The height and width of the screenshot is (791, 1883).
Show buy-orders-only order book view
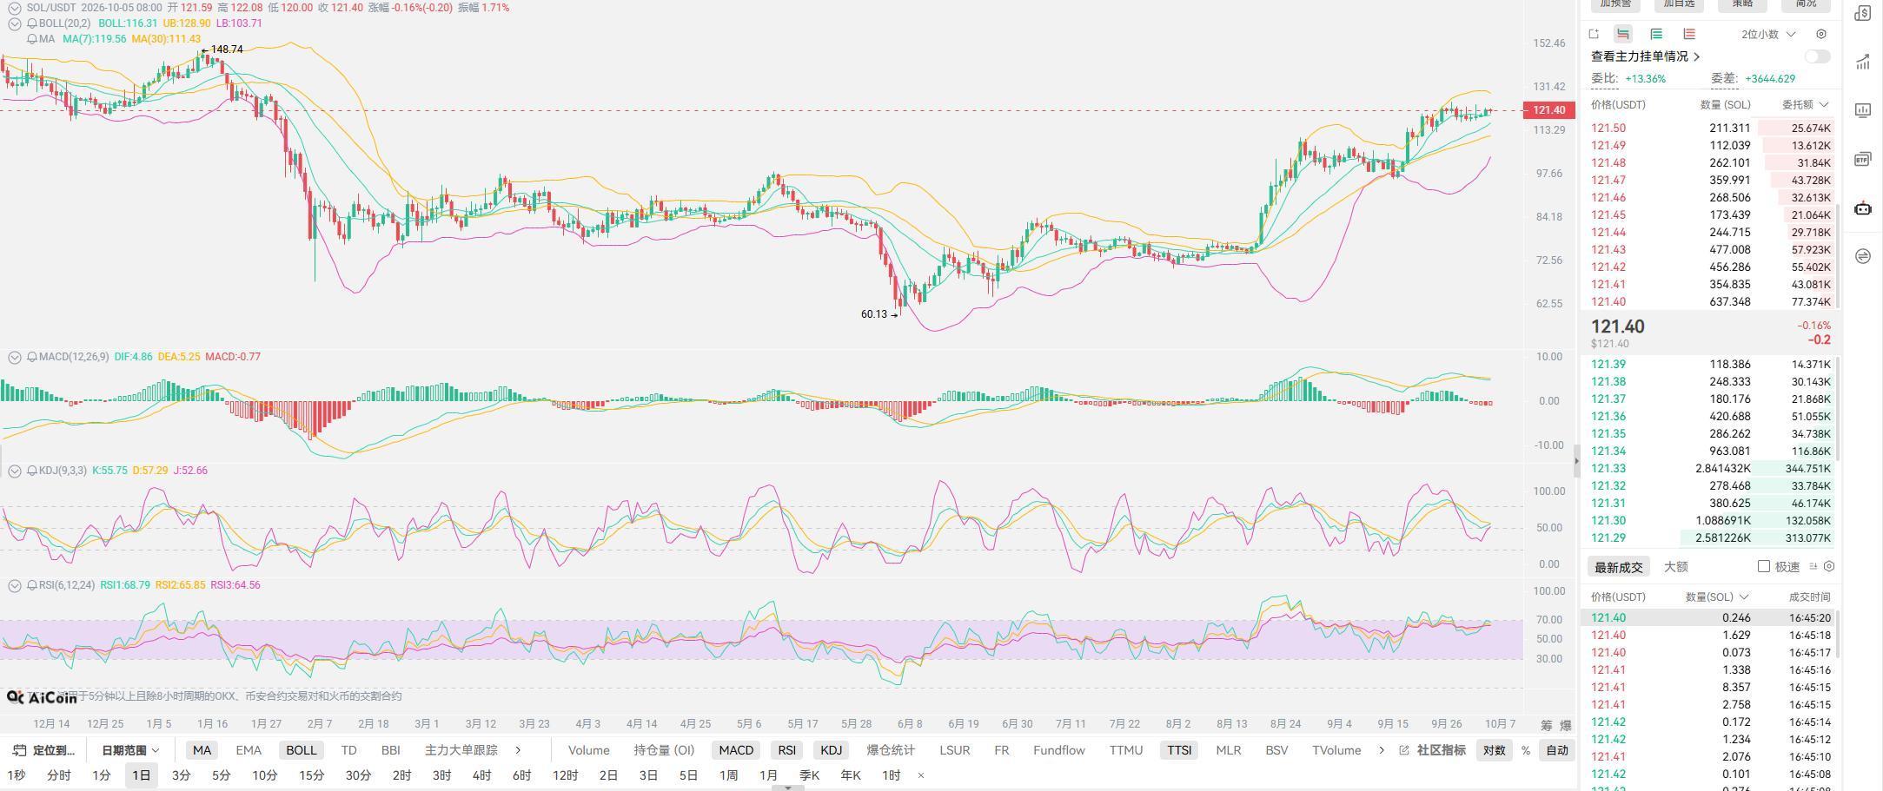point(1656,34)
